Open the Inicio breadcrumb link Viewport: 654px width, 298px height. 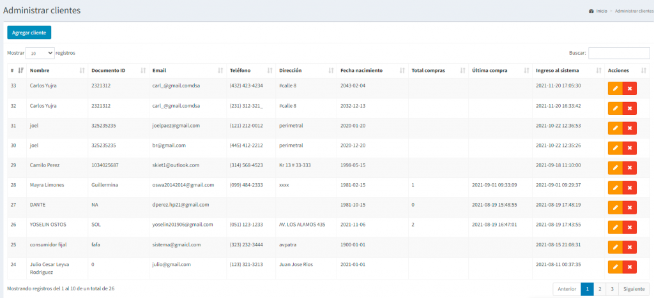pyautogui.click(x=602, y=11)
